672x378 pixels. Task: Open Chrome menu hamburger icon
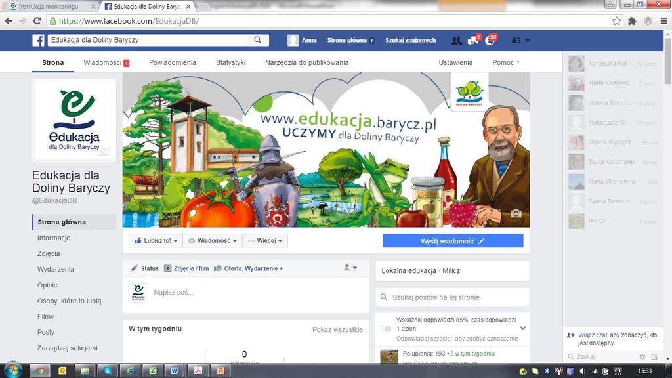663,21
